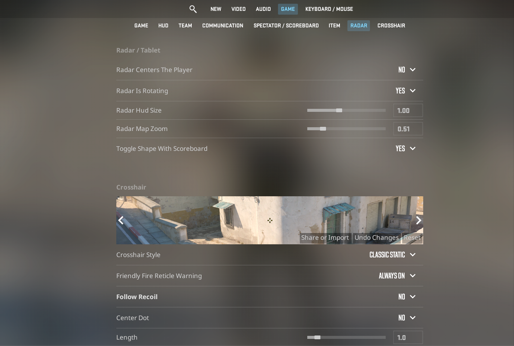Jump to the GAME subsection

pos(141,26)
